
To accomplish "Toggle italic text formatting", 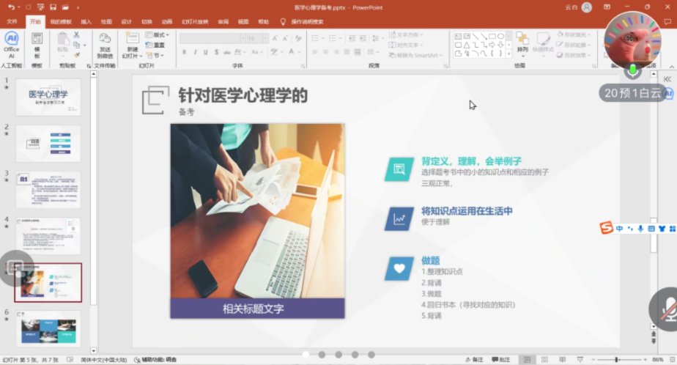I will (x=195, y=52).
